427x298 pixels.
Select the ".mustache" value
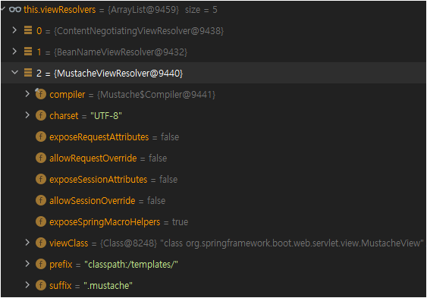tap(108, 286)
